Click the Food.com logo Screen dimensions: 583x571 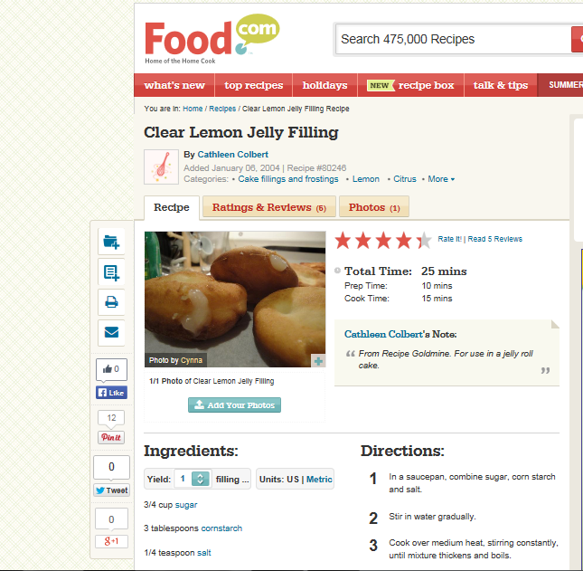[212, 39]
